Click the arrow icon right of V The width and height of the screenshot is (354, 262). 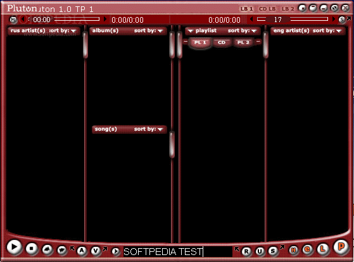coord(104,249)
